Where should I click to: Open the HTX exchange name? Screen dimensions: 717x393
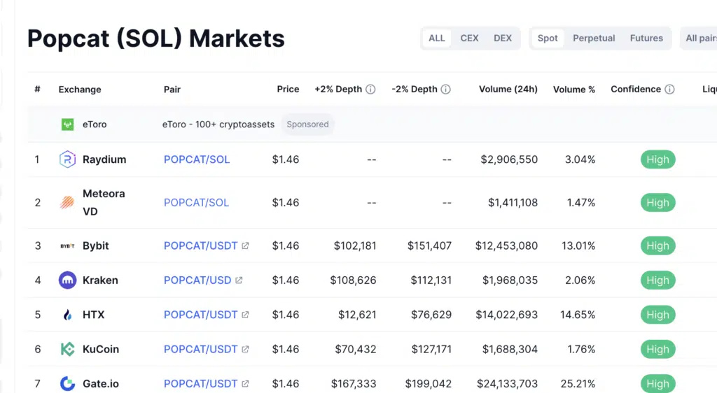93,315
